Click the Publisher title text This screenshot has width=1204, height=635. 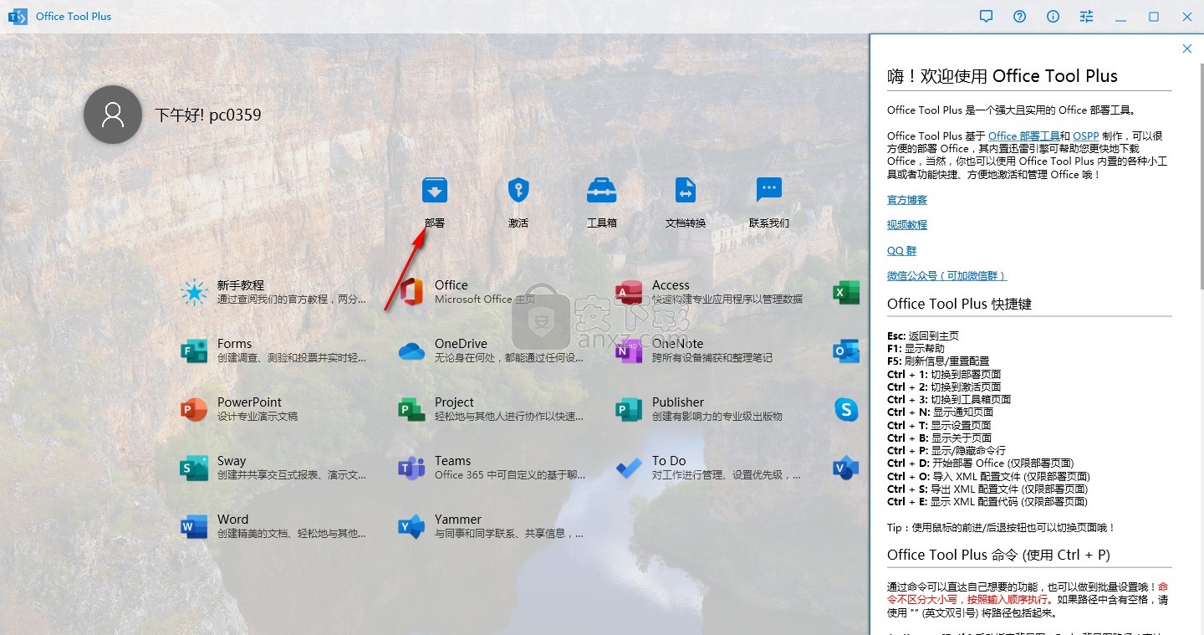pos(678,402)
